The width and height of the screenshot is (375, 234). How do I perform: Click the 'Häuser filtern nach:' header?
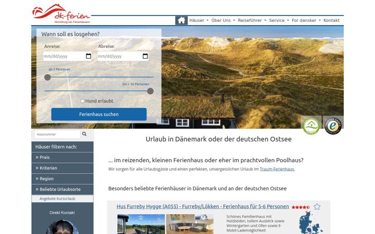[x=63, y=147]
